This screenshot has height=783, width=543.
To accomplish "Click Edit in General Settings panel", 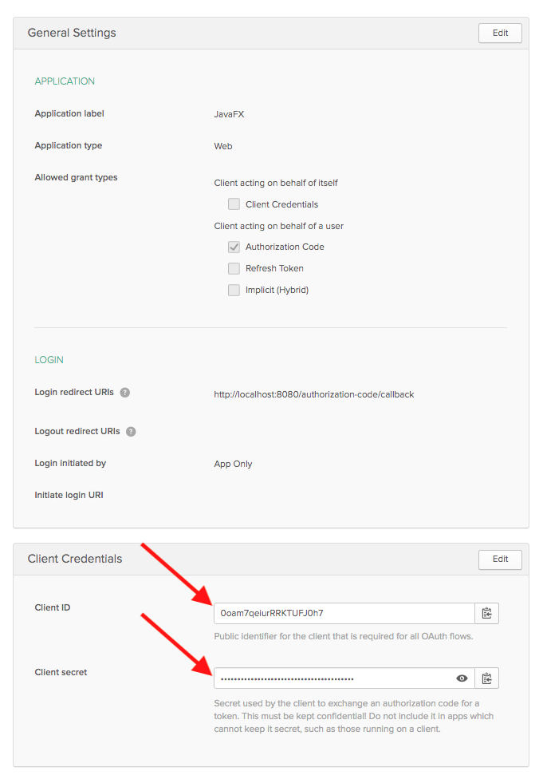I will [500, 34].
